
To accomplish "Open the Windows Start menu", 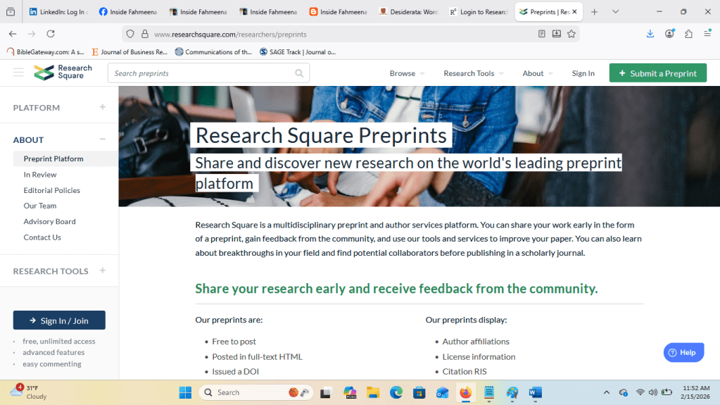I will (x=186, y=392).
